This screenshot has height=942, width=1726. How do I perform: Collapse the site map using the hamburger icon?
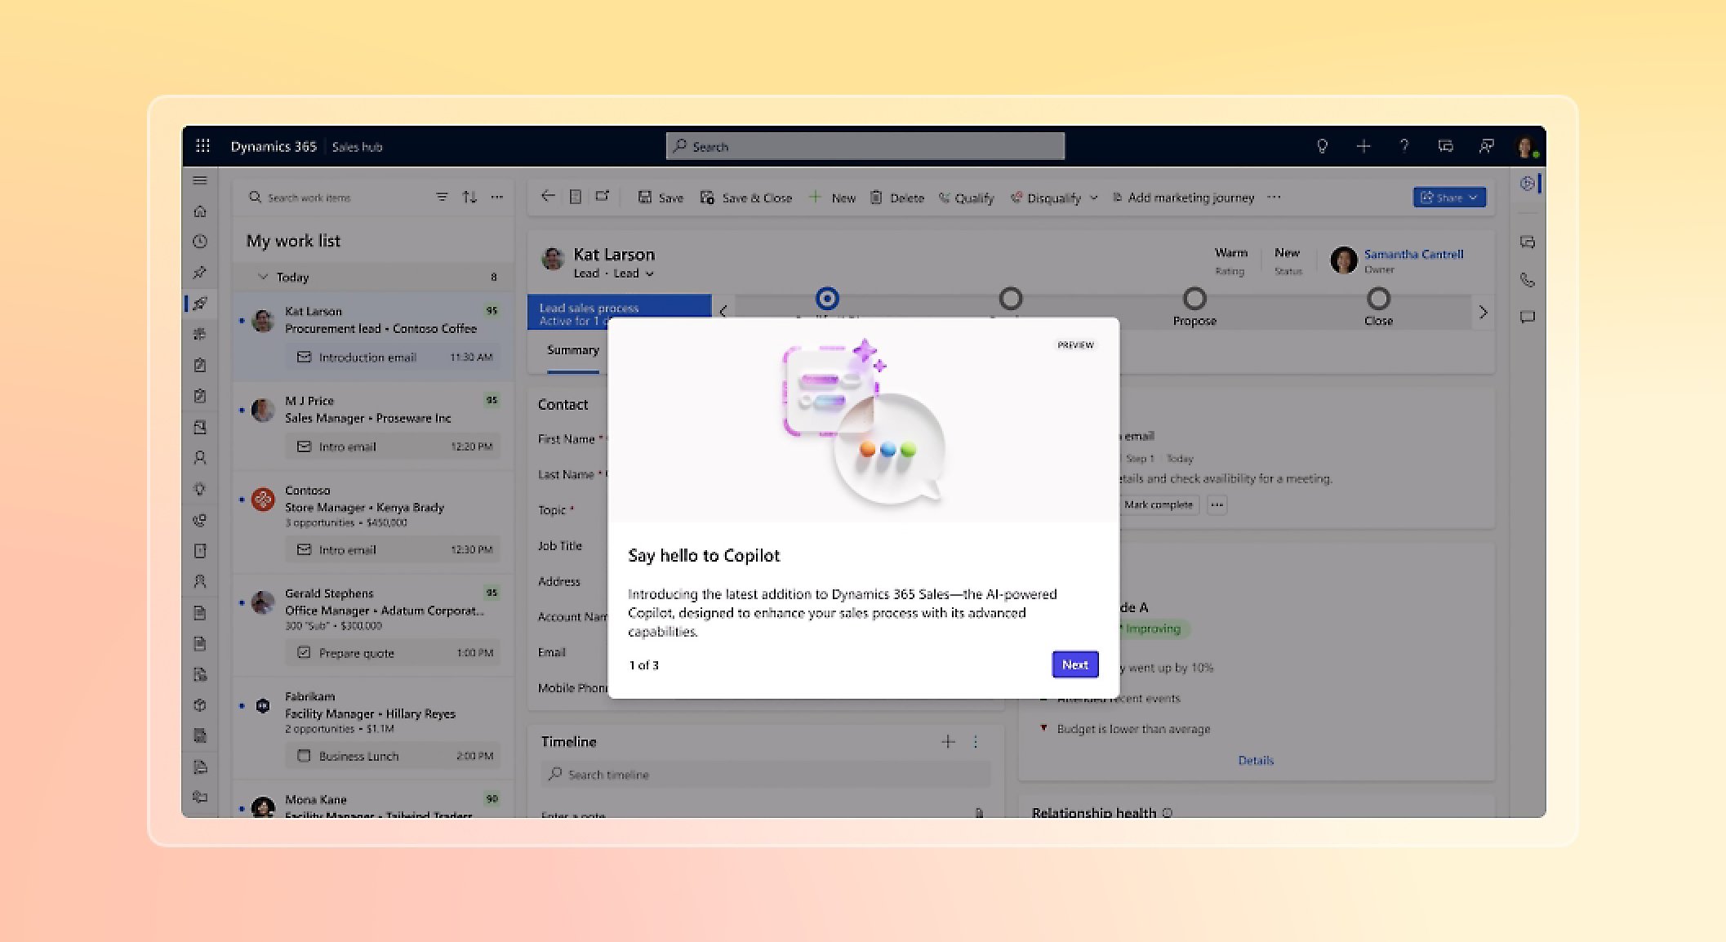click(x=200, y=180)
